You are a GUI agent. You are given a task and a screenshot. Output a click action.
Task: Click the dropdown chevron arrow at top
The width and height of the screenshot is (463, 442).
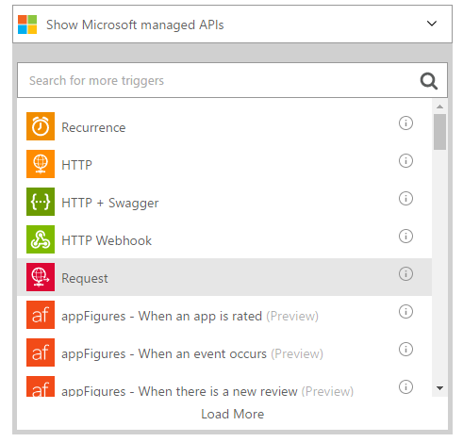coord(432,24)
